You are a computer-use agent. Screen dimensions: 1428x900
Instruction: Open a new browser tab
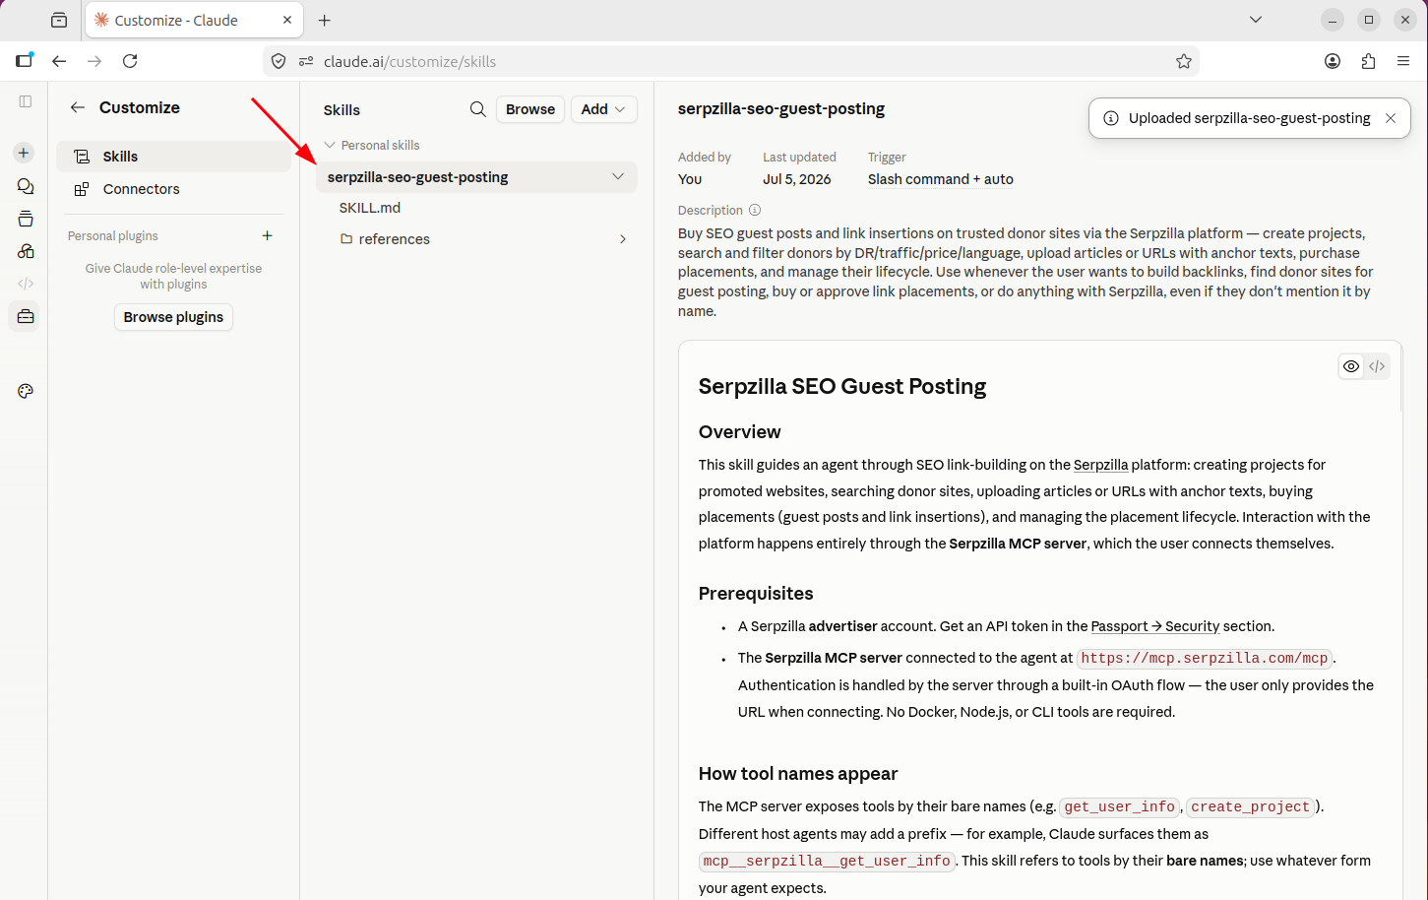[325, 20]
